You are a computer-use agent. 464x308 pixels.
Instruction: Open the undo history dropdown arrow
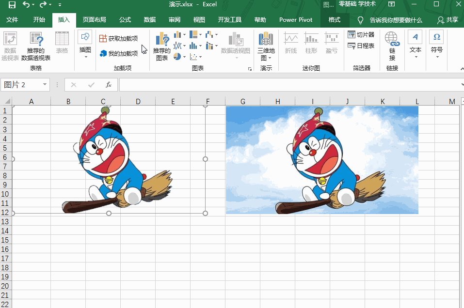33,5
